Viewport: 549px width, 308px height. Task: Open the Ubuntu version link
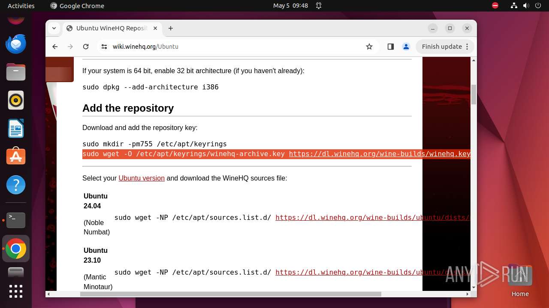pos(142,178)
